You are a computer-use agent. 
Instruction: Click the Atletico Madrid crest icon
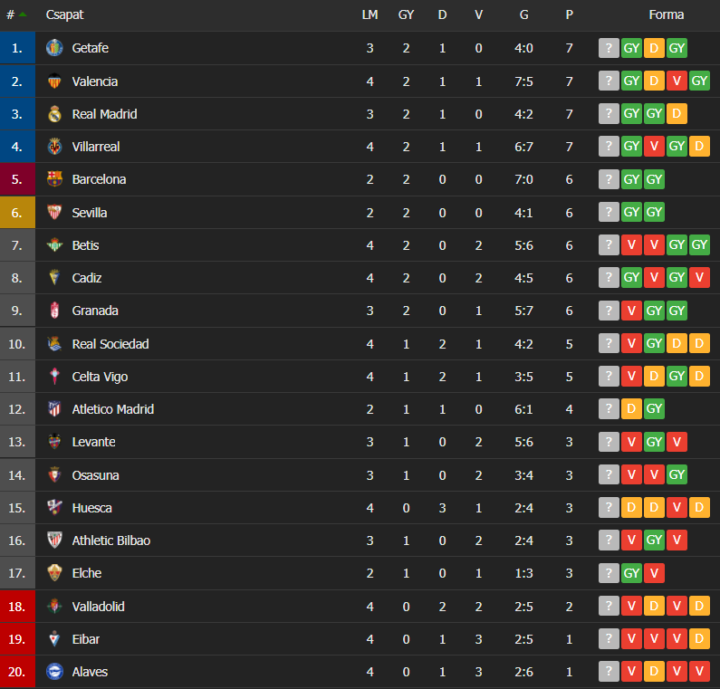(54, 409)
